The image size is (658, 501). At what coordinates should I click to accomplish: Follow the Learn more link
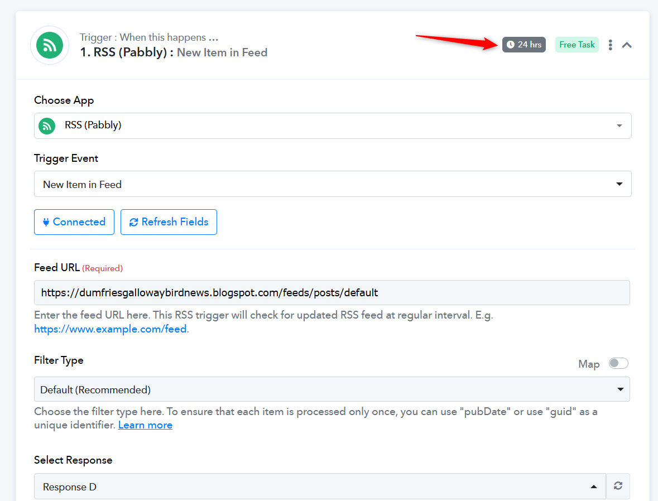point(145,425)
